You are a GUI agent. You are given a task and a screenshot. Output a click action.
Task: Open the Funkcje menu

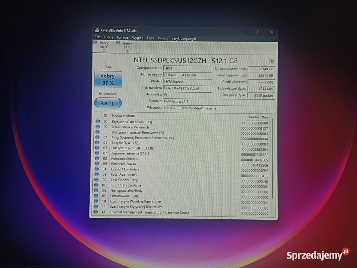click(122, 38)
